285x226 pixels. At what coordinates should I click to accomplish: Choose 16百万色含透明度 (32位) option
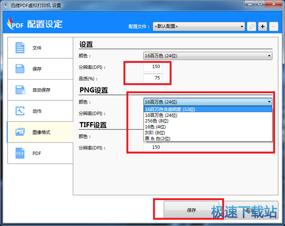click(x=208, y=109)
